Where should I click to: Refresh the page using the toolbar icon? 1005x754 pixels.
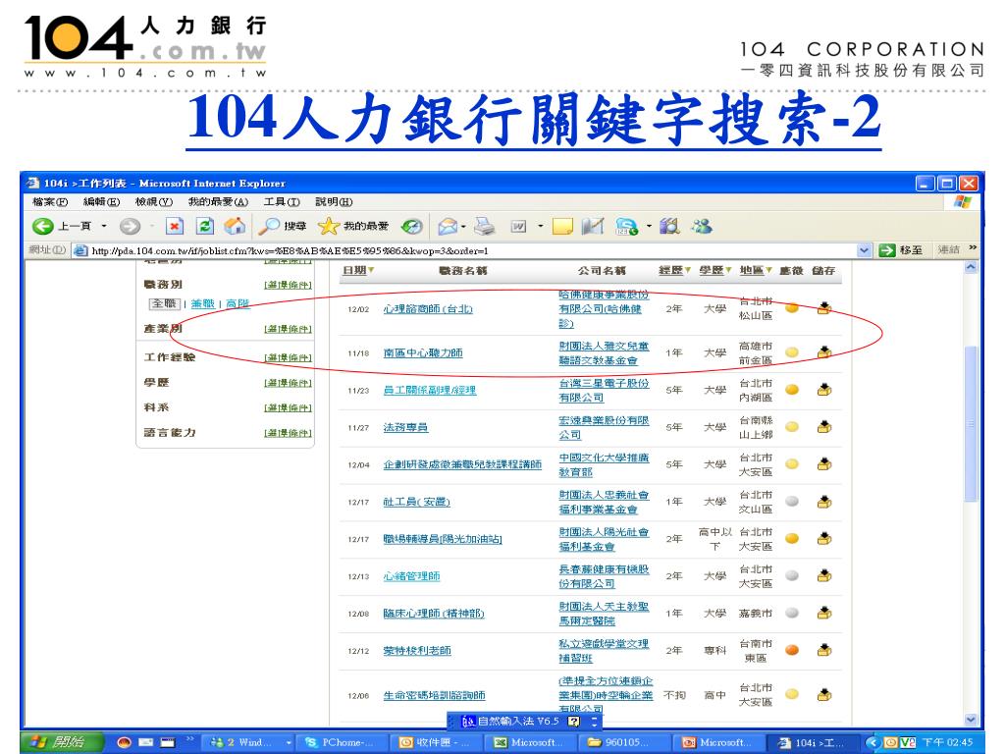pos(204,226)
